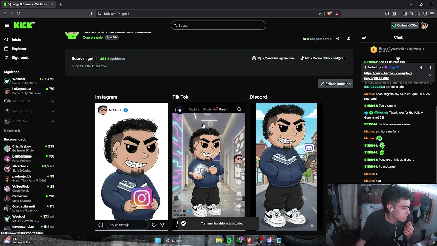Open Brave Rewards triangle icon
Screen dimensions: 437x246
(337, 14)
